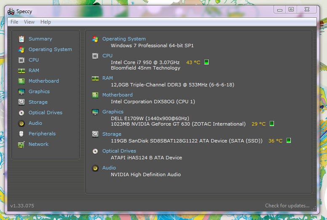Click the Motherboard heading in summary panel
The height and width of the screenshot is (220, 327).
(x=117, y=95)
